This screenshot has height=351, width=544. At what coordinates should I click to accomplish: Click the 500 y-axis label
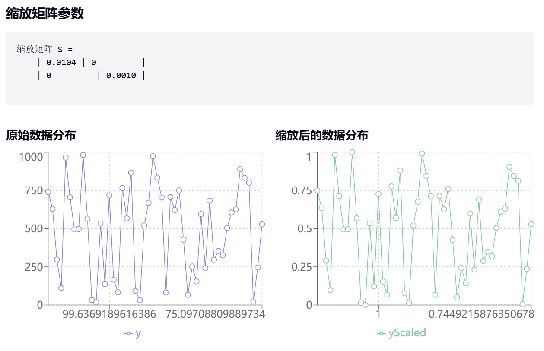(x=34, y=228)
